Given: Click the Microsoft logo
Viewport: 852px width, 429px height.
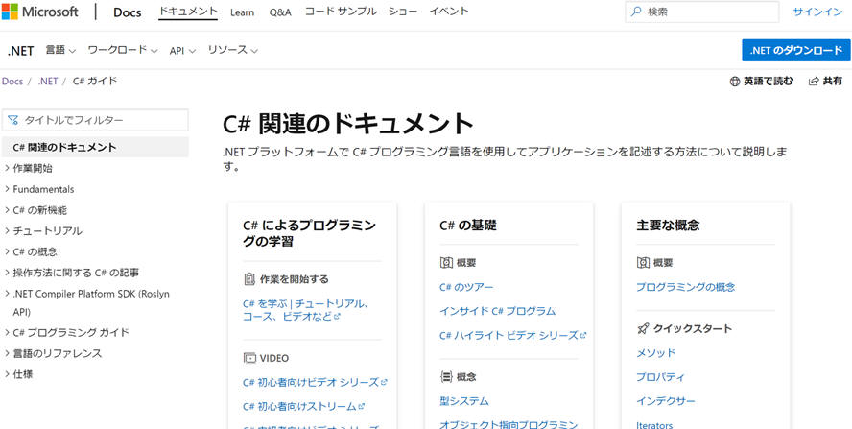Looking at the screenshot, I should (x=40, y=12).
